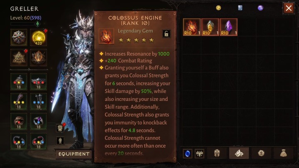
Task: Select the Colossus Engine gem in inventory
Action: coord(191,27)
